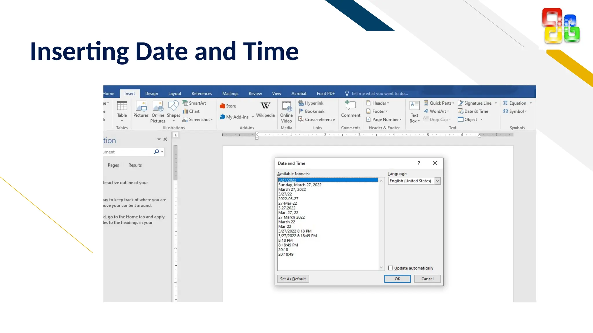Insert a Table from the ribbon
This screenshot has height=333, width=593.
(122, 111)
